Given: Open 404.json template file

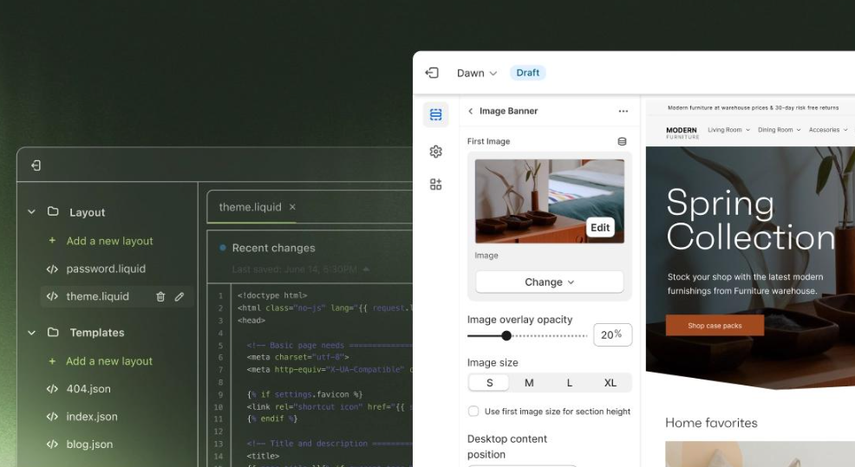Looking at the screenshot, I should coord(88,389).
